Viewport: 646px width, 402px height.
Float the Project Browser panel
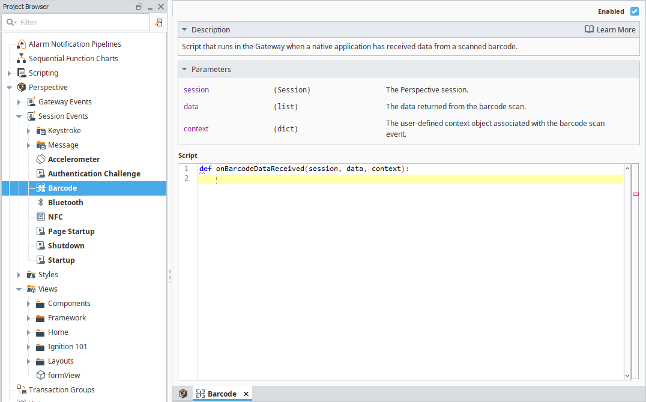139,7
